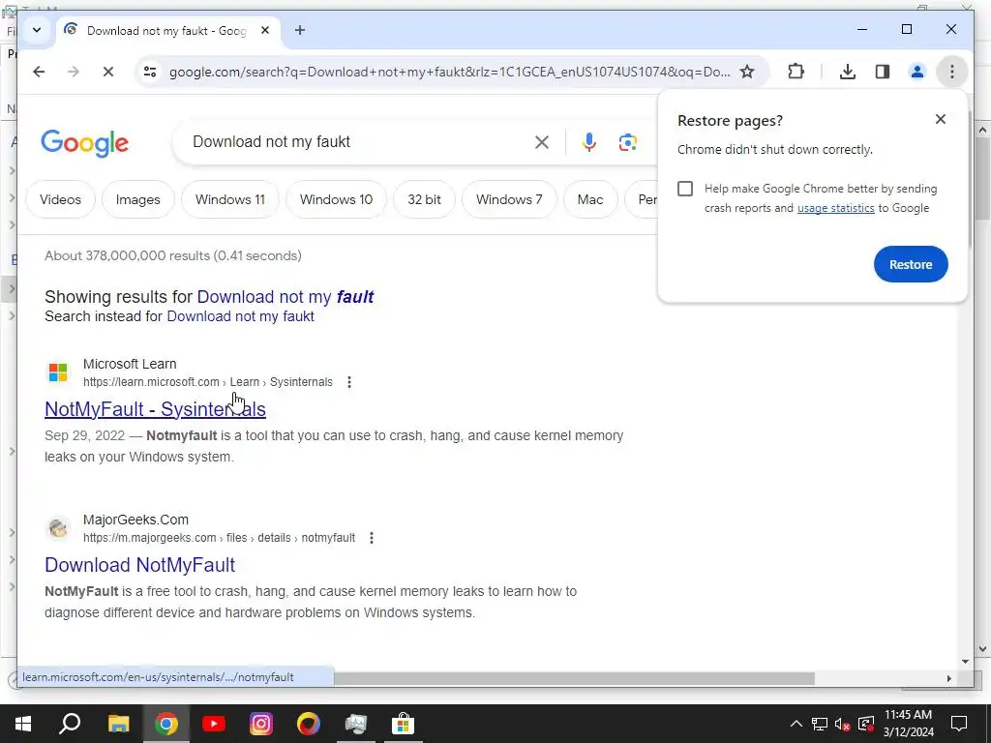Image resolution: width=991 pixels, height=743 pixels.
Task: Open the network tray icon
Action: coord(820,724)
